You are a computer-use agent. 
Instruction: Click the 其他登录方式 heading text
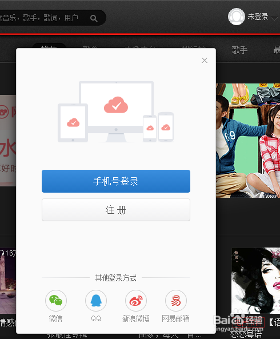116,278
